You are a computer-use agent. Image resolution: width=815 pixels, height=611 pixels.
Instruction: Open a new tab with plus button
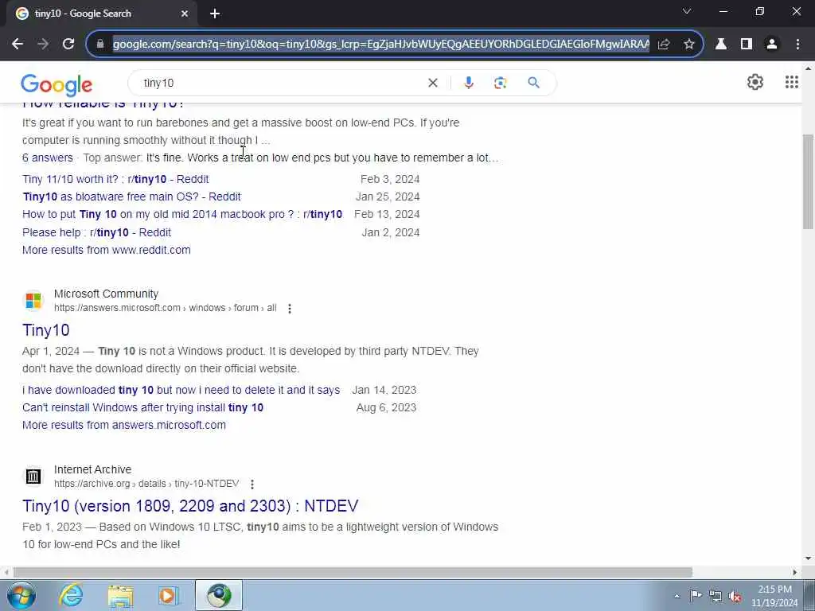click(x=215, y=14)
